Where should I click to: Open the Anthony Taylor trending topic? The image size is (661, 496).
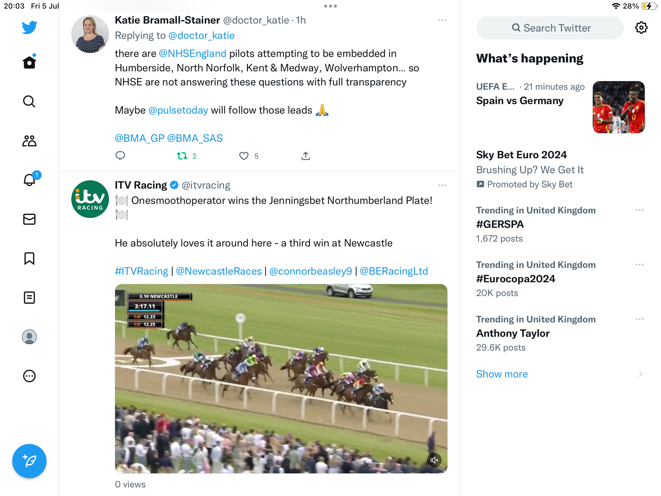tap(513, 333)
